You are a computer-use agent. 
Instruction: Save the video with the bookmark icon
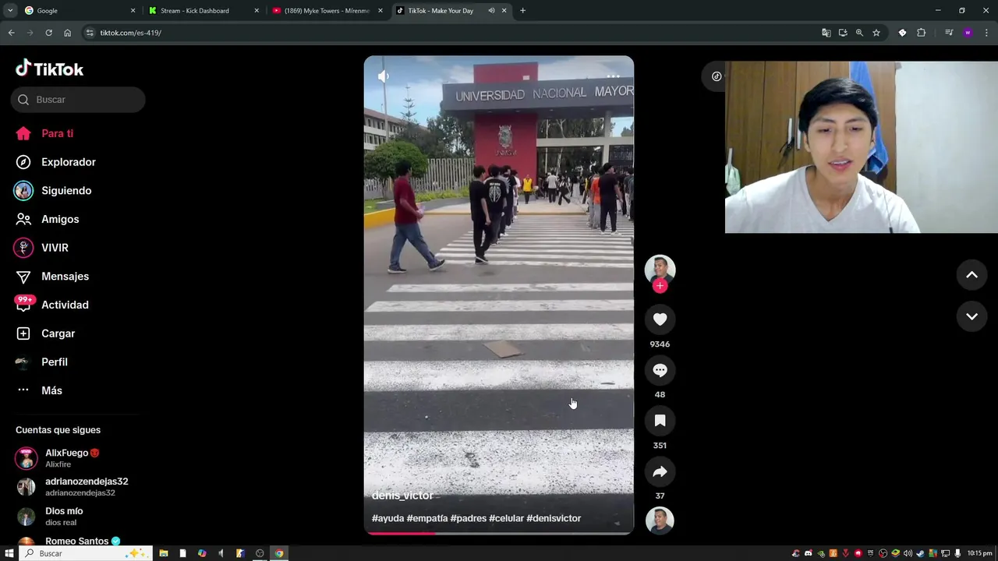point(660,421)
